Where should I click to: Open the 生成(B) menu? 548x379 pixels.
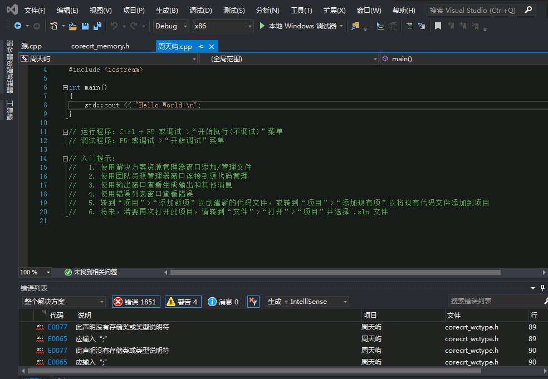[x=167, y=10]
